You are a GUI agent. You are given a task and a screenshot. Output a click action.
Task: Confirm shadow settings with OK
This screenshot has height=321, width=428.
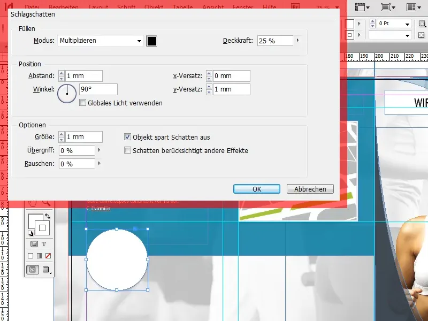[x=257, y=189]
